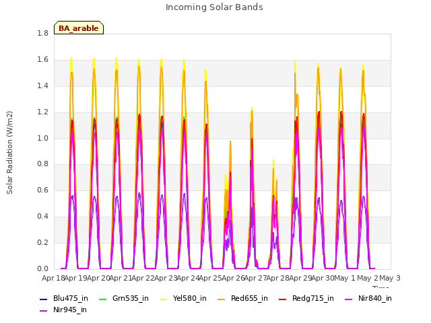Click the red Redg715_in legend color marker

pyautogui.click(x=283, y=299)
